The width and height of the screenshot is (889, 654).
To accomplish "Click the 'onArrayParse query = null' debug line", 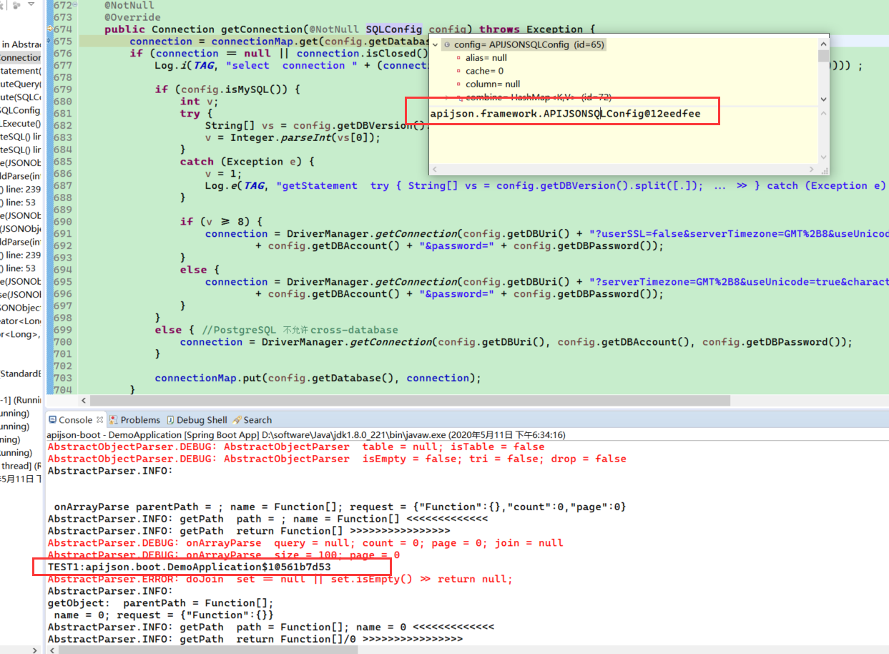I will click(x=305, y=543).
